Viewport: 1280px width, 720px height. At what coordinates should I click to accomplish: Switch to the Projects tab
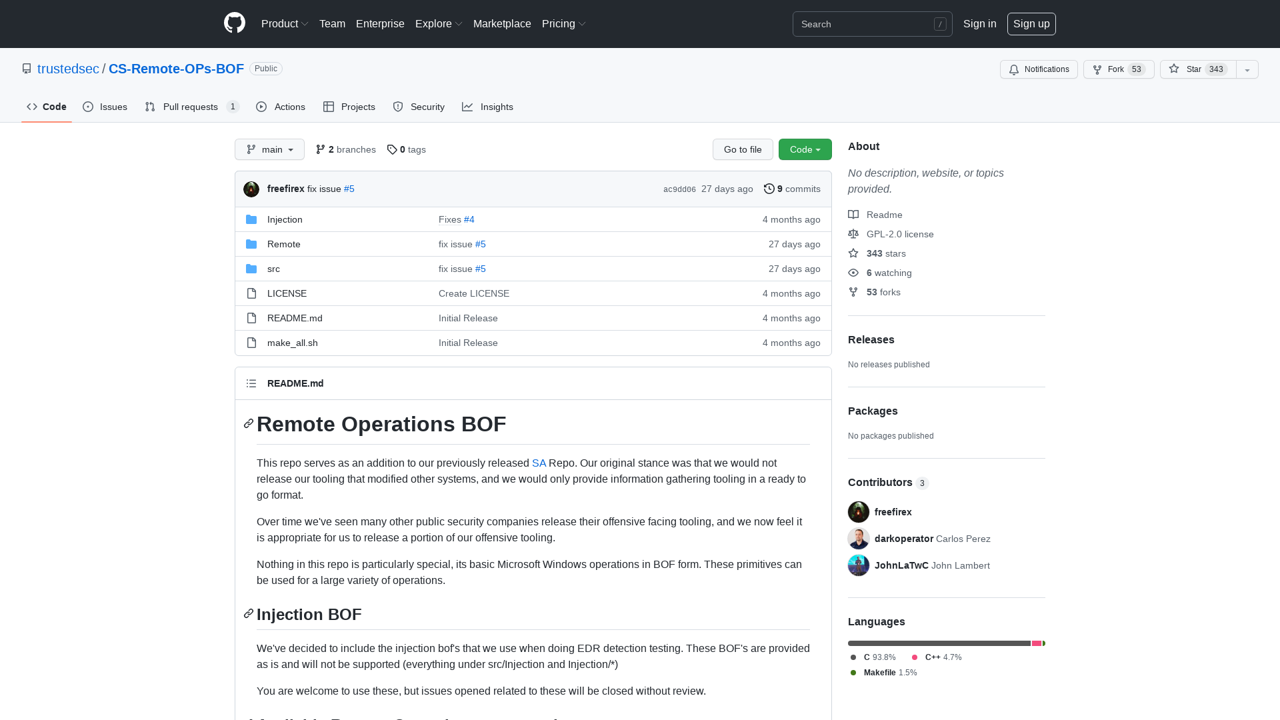click(349, 107)
